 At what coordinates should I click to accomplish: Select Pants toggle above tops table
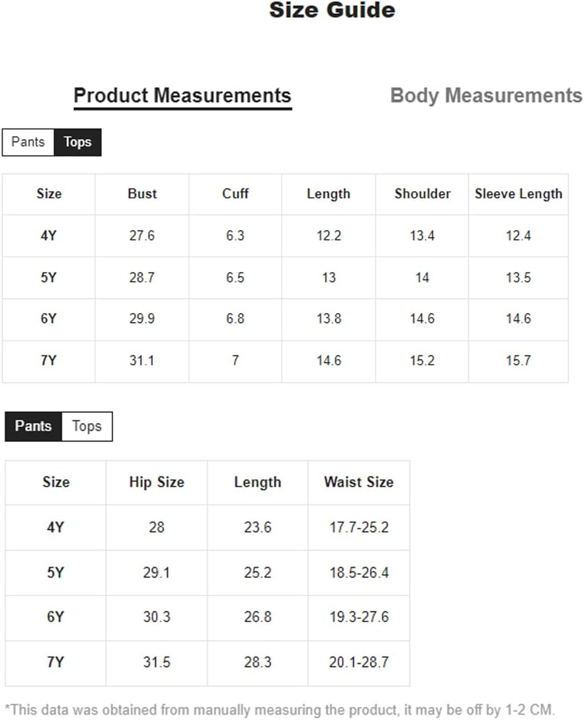[28, 142]
